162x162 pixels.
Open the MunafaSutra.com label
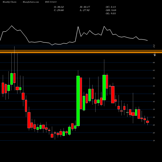pyautogui.click(x=31, y=2)
